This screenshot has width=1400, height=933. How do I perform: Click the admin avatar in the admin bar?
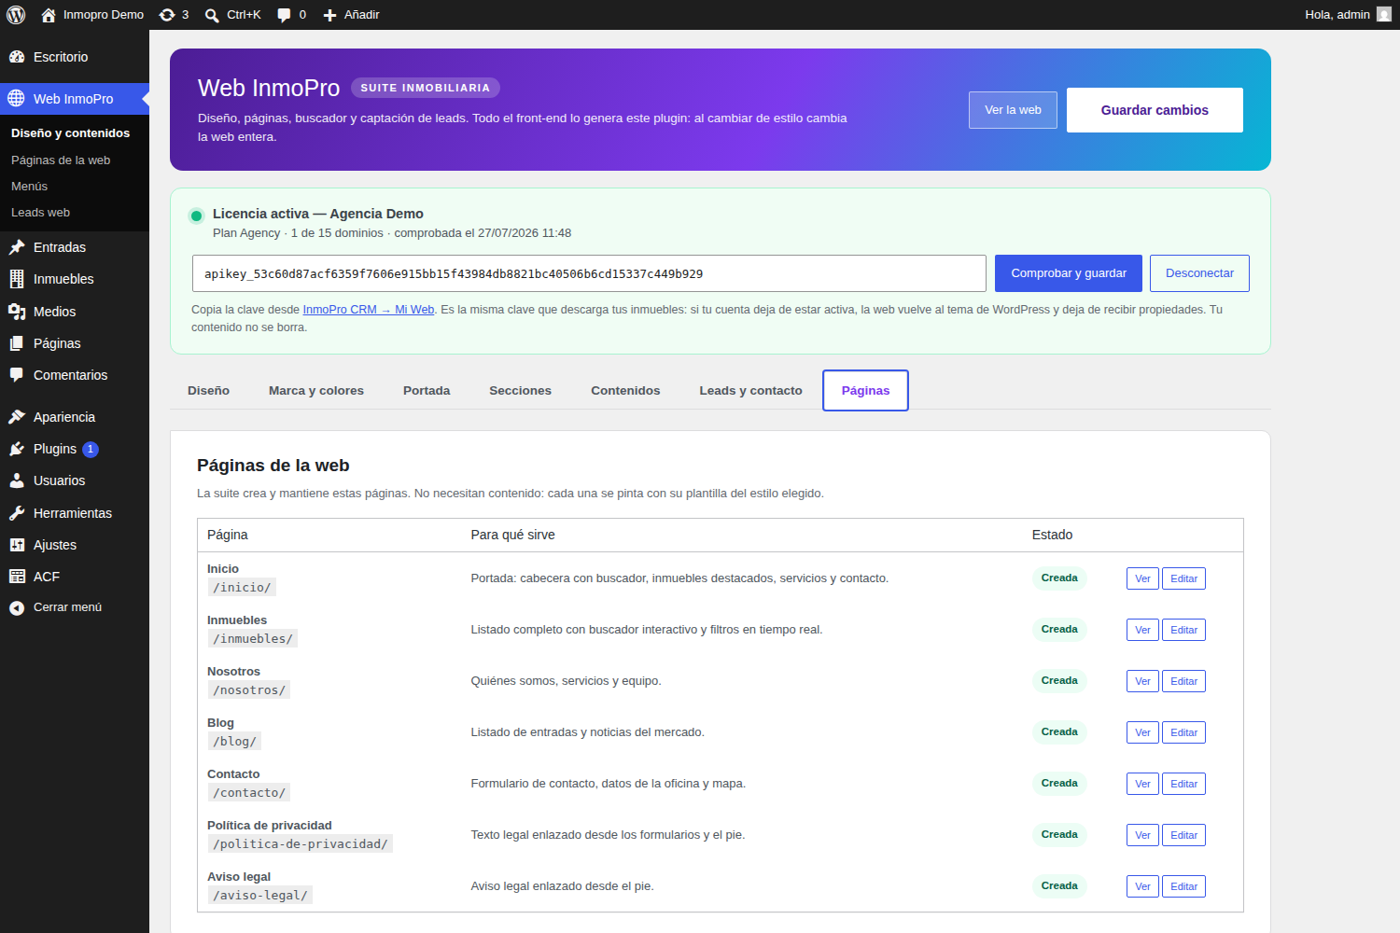[x=1384, y=15]
